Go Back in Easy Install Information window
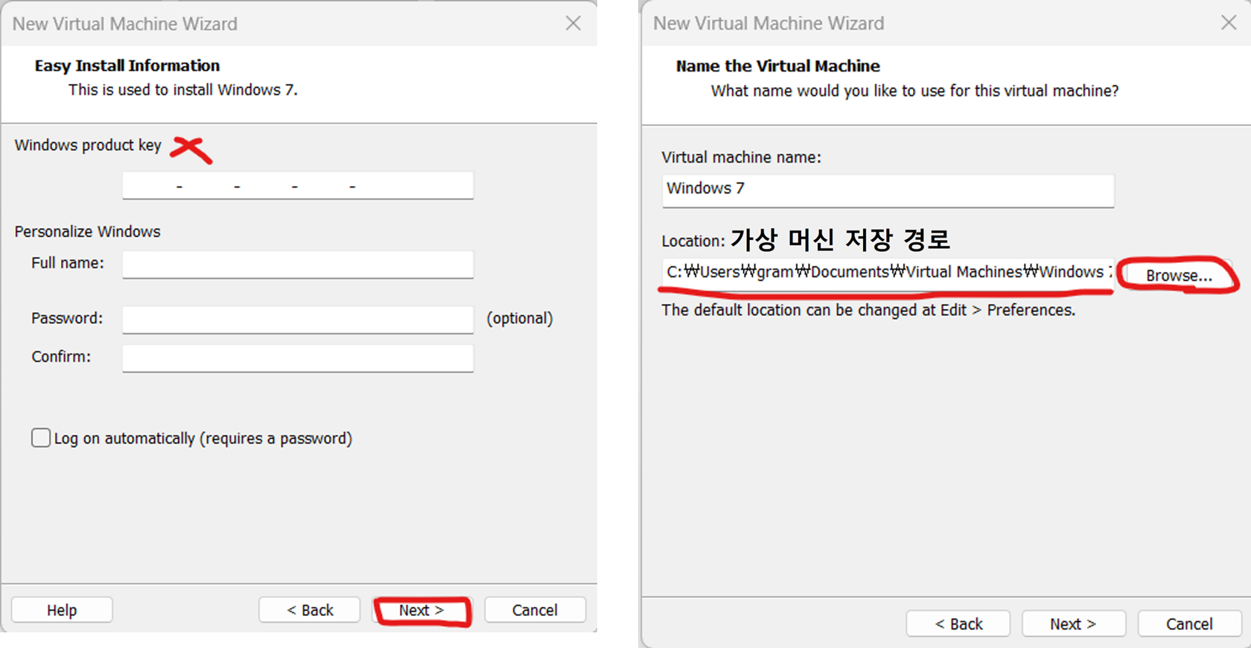 [310, 610]
